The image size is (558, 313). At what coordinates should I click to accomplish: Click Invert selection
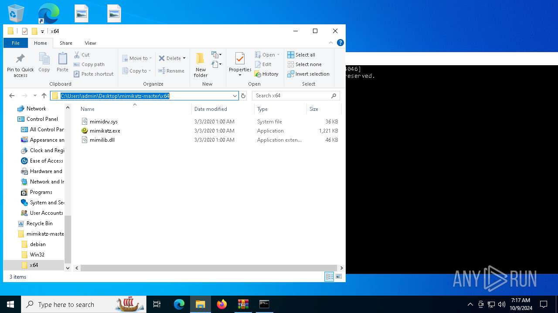coord(308,74)
